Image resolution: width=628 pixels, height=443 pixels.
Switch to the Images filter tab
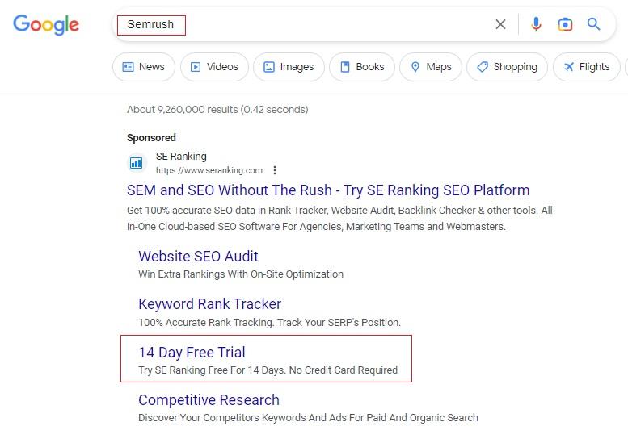point(289,67)
